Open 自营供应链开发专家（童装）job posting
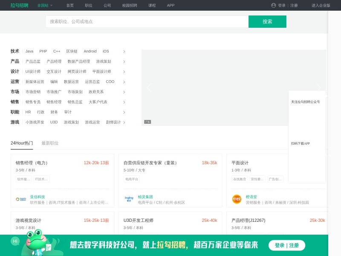Image resolution: width=341 pixels, height=256 pixels. (x=150, y=163)
